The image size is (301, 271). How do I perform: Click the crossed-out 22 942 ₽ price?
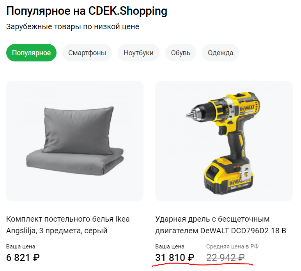pos(225,257)
